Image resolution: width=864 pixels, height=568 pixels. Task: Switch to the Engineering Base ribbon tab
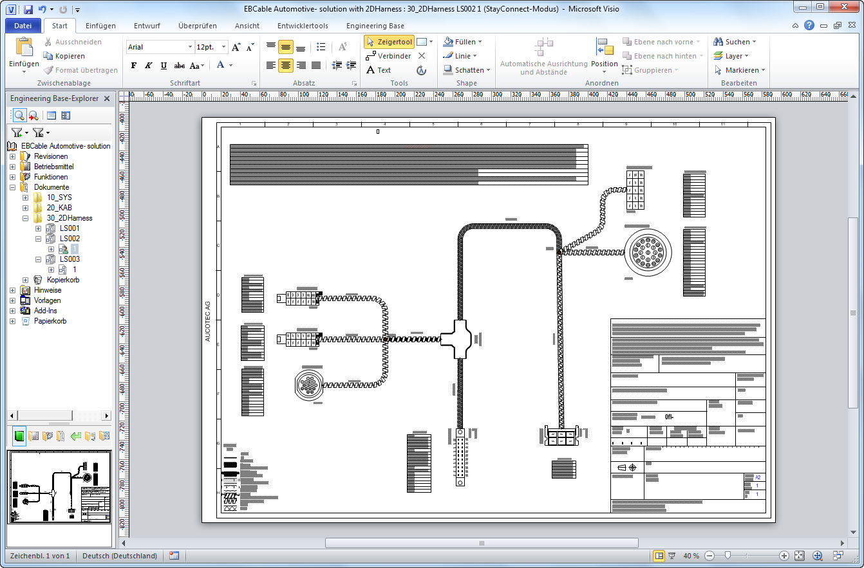pyautogui.click(x=375, y=26)
